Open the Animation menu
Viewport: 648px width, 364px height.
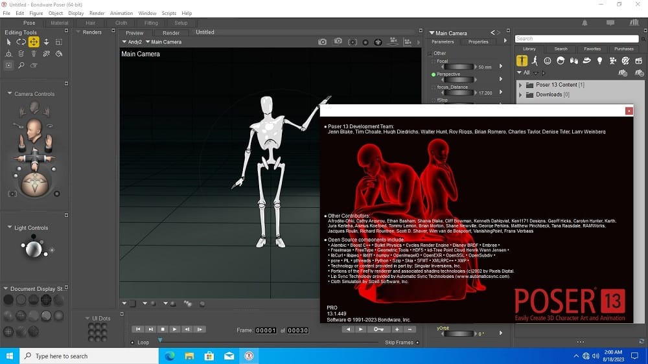tap(121, 13)
